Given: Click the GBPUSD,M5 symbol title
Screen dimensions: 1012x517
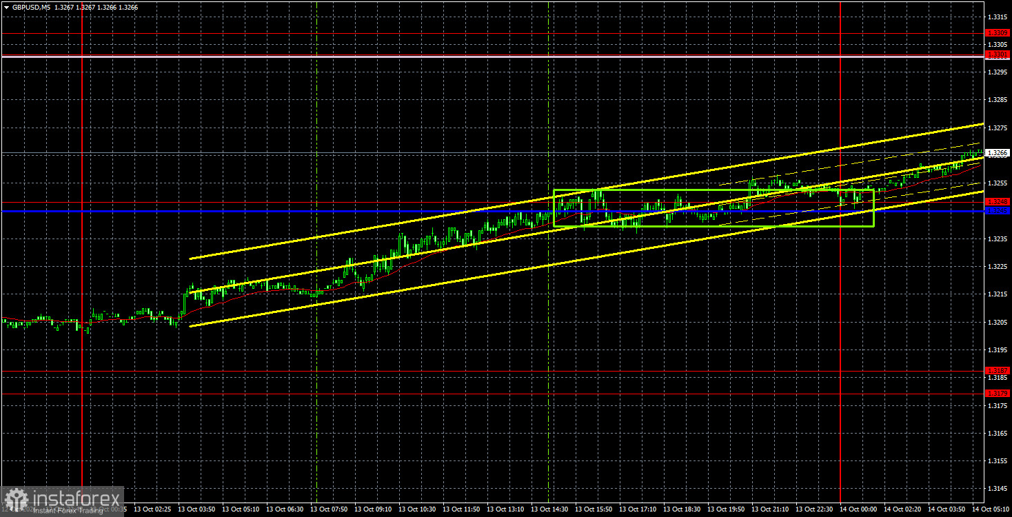Looking at the screenshot, I should click(31, 7).
